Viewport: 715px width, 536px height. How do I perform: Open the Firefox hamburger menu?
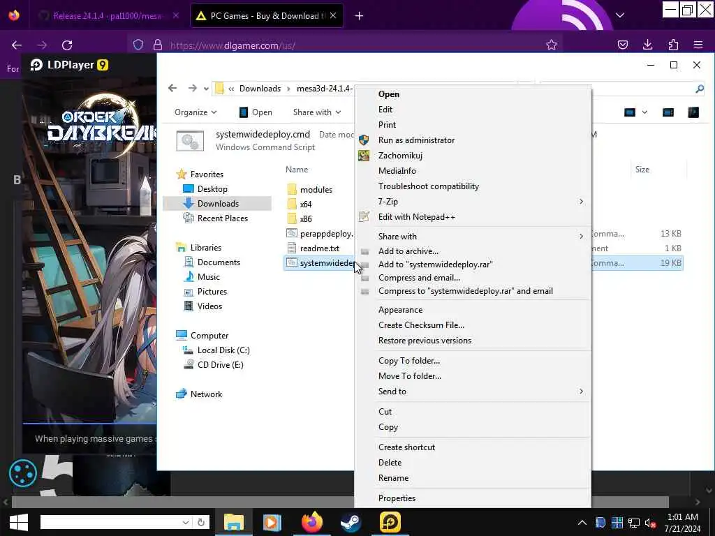(x=698, y=45)
